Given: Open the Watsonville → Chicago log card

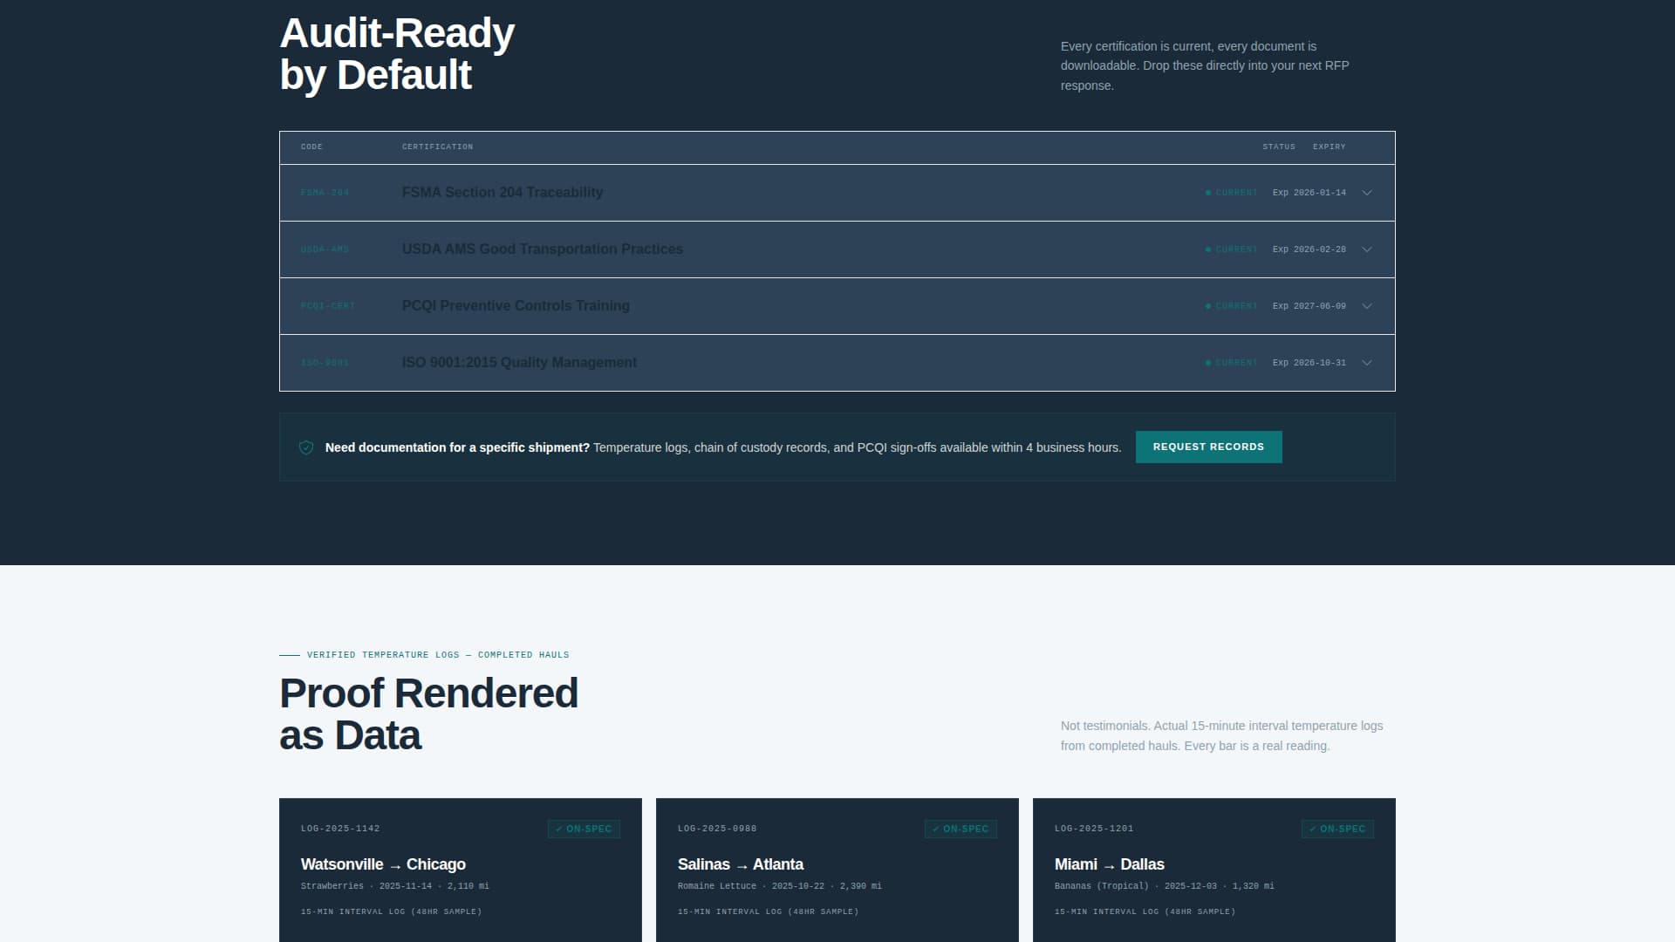Looking at the screenshot, I should [461, 870].
